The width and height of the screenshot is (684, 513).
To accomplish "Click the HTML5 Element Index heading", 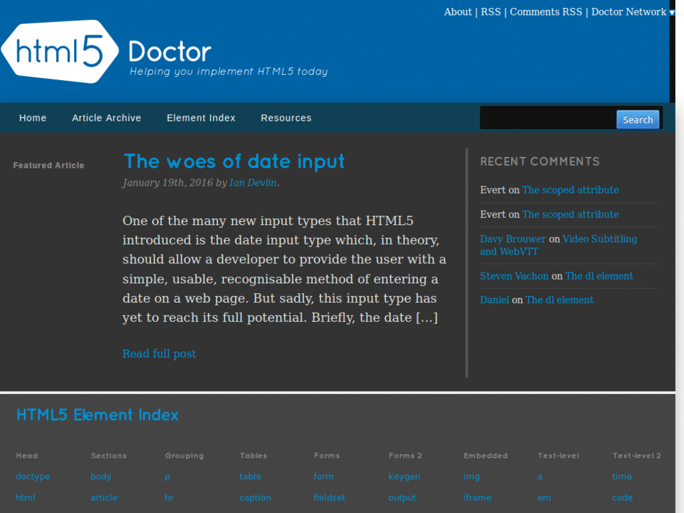I will 98,415.
